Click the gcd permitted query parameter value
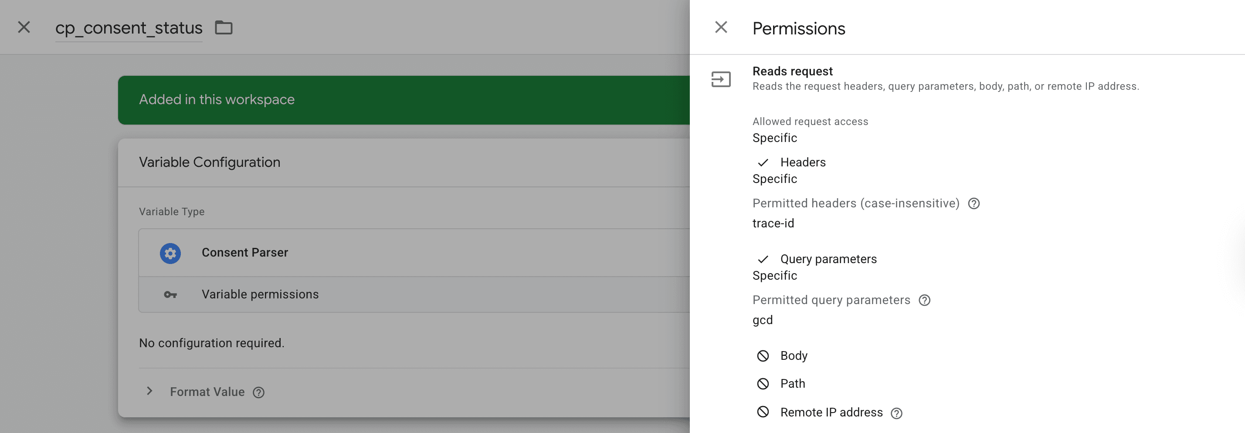The height and width of the screenshot is (433, 1245). (762, 320)
